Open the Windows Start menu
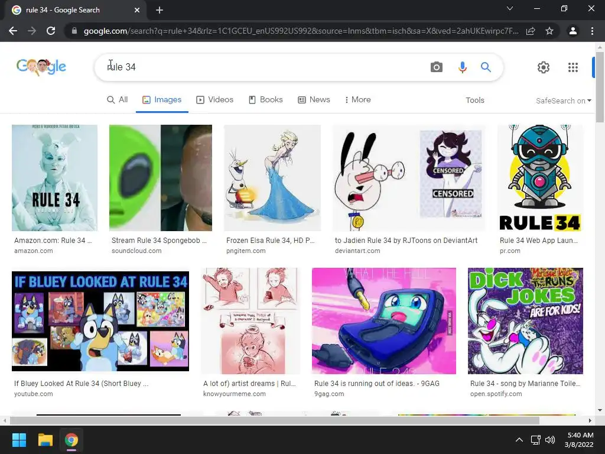Viewport: 605px width, 454px height. coord(19,440)
